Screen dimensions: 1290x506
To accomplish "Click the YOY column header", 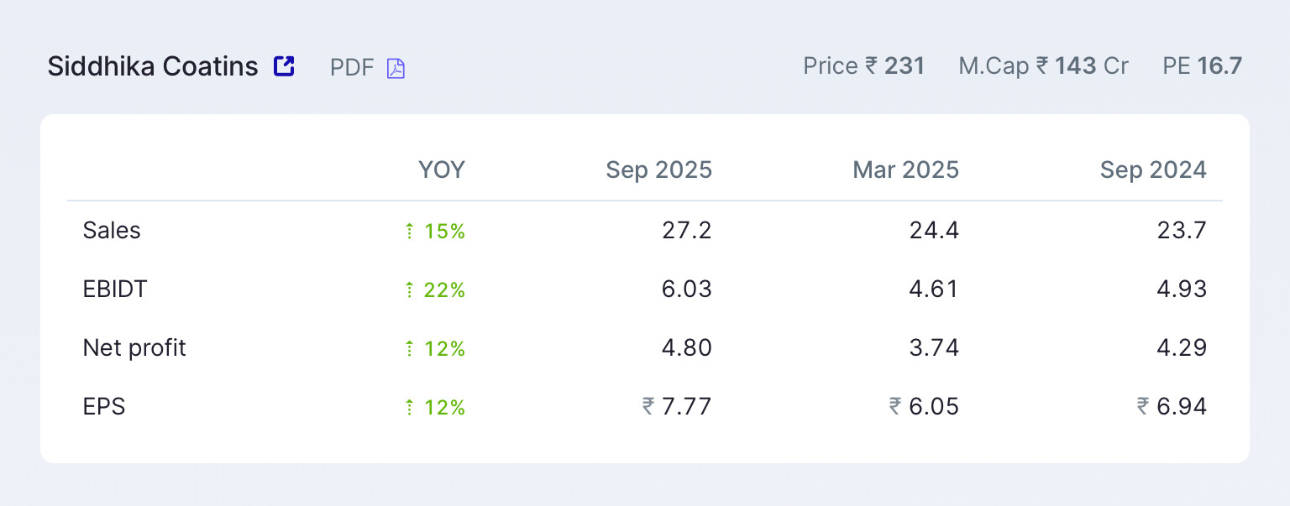I will 442,170.
